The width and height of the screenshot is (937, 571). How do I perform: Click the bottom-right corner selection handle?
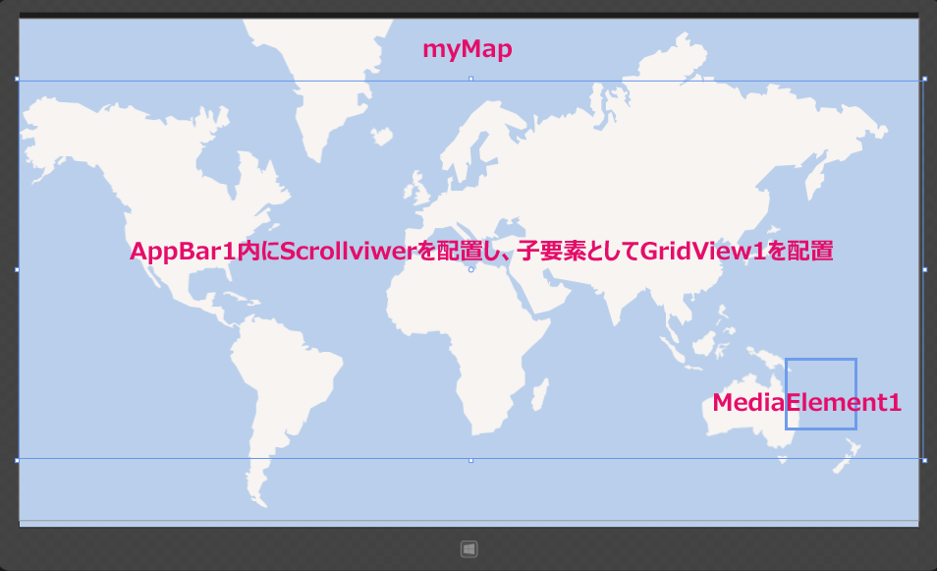point(924,460)
